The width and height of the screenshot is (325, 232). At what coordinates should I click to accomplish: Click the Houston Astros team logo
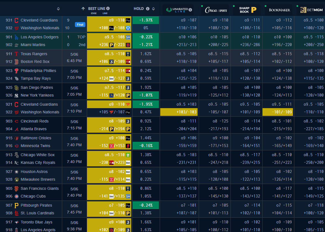(x=17, y=172)
